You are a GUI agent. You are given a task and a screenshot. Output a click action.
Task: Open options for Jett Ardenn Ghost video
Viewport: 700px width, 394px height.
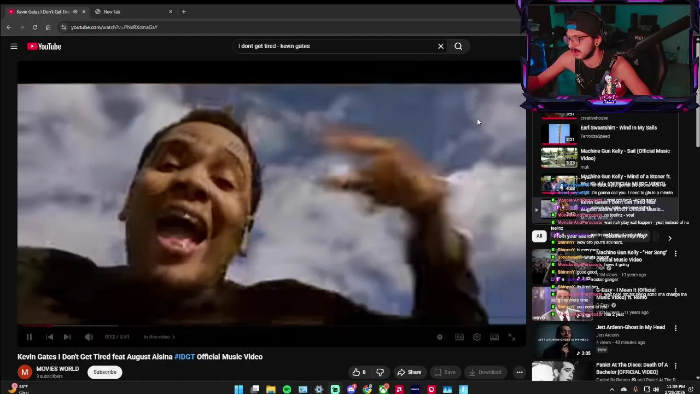coord(675,328)
